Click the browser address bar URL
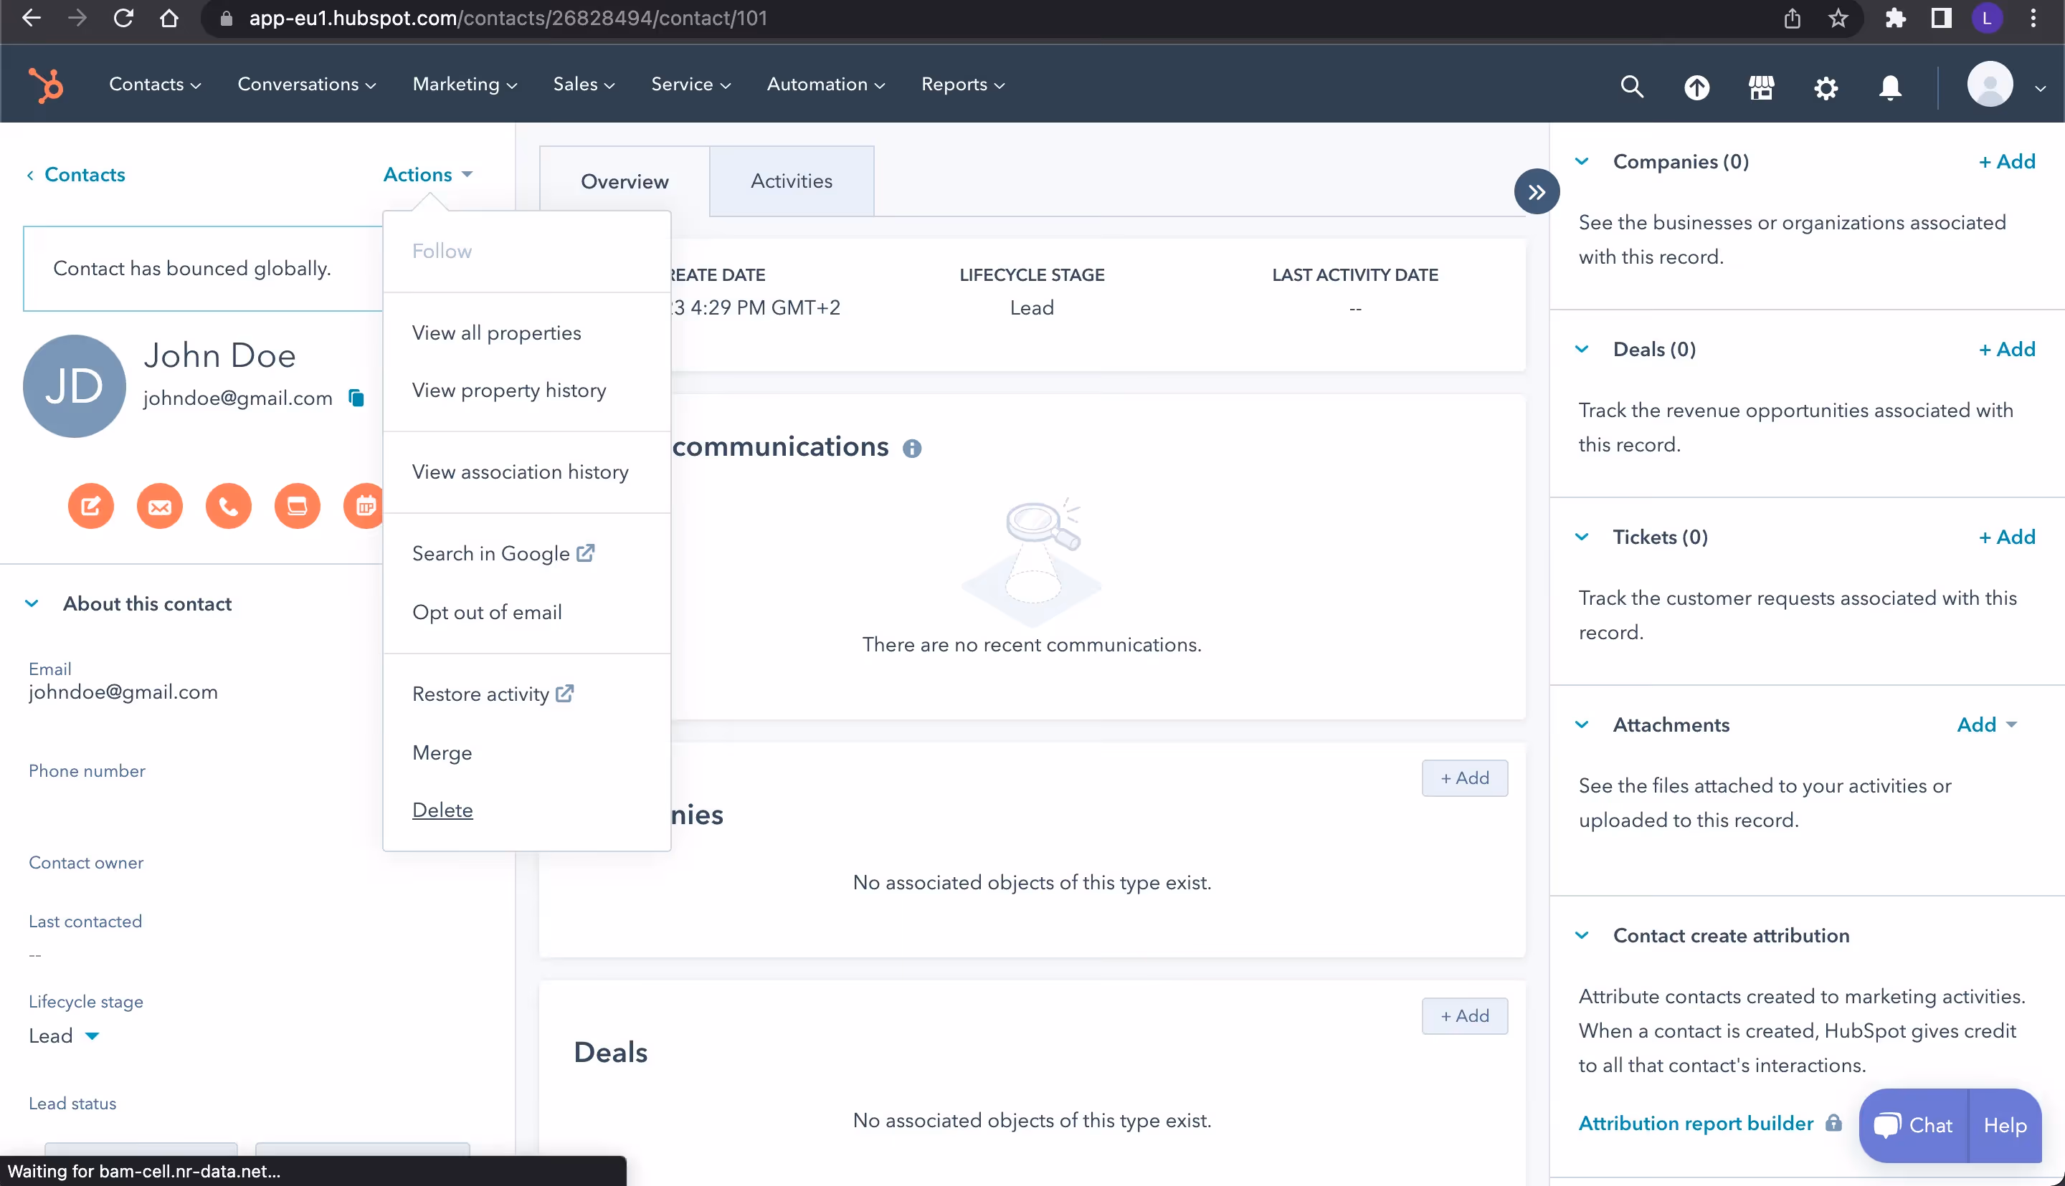Viewport: 2065px width, 1186px height. 508,18
